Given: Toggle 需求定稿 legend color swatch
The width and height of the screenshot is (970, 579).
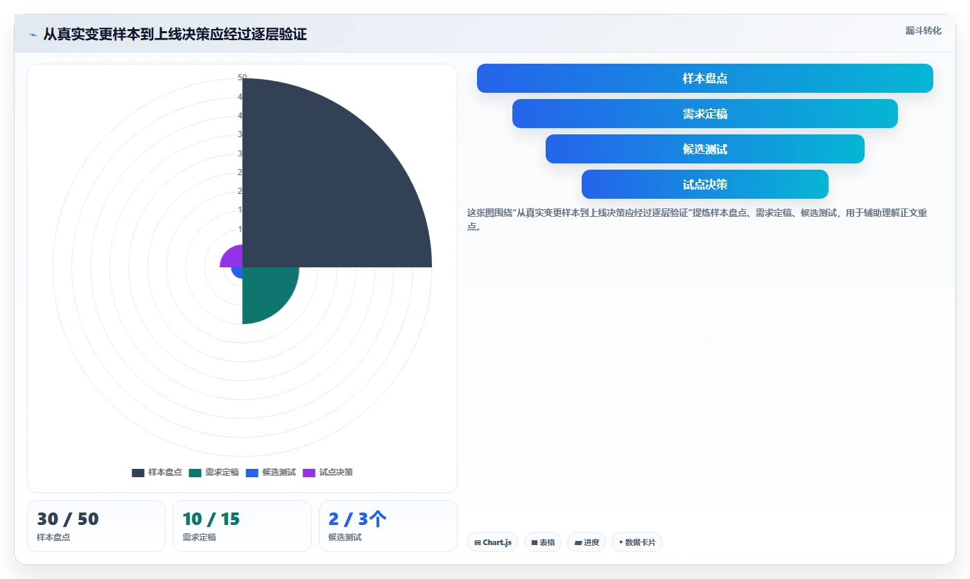Looking at the screenshot, I should [195, 472].
